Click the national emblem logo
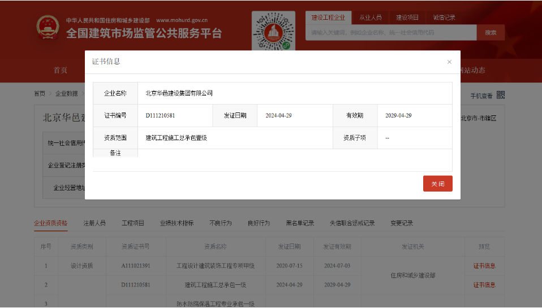 pos(48,27)
